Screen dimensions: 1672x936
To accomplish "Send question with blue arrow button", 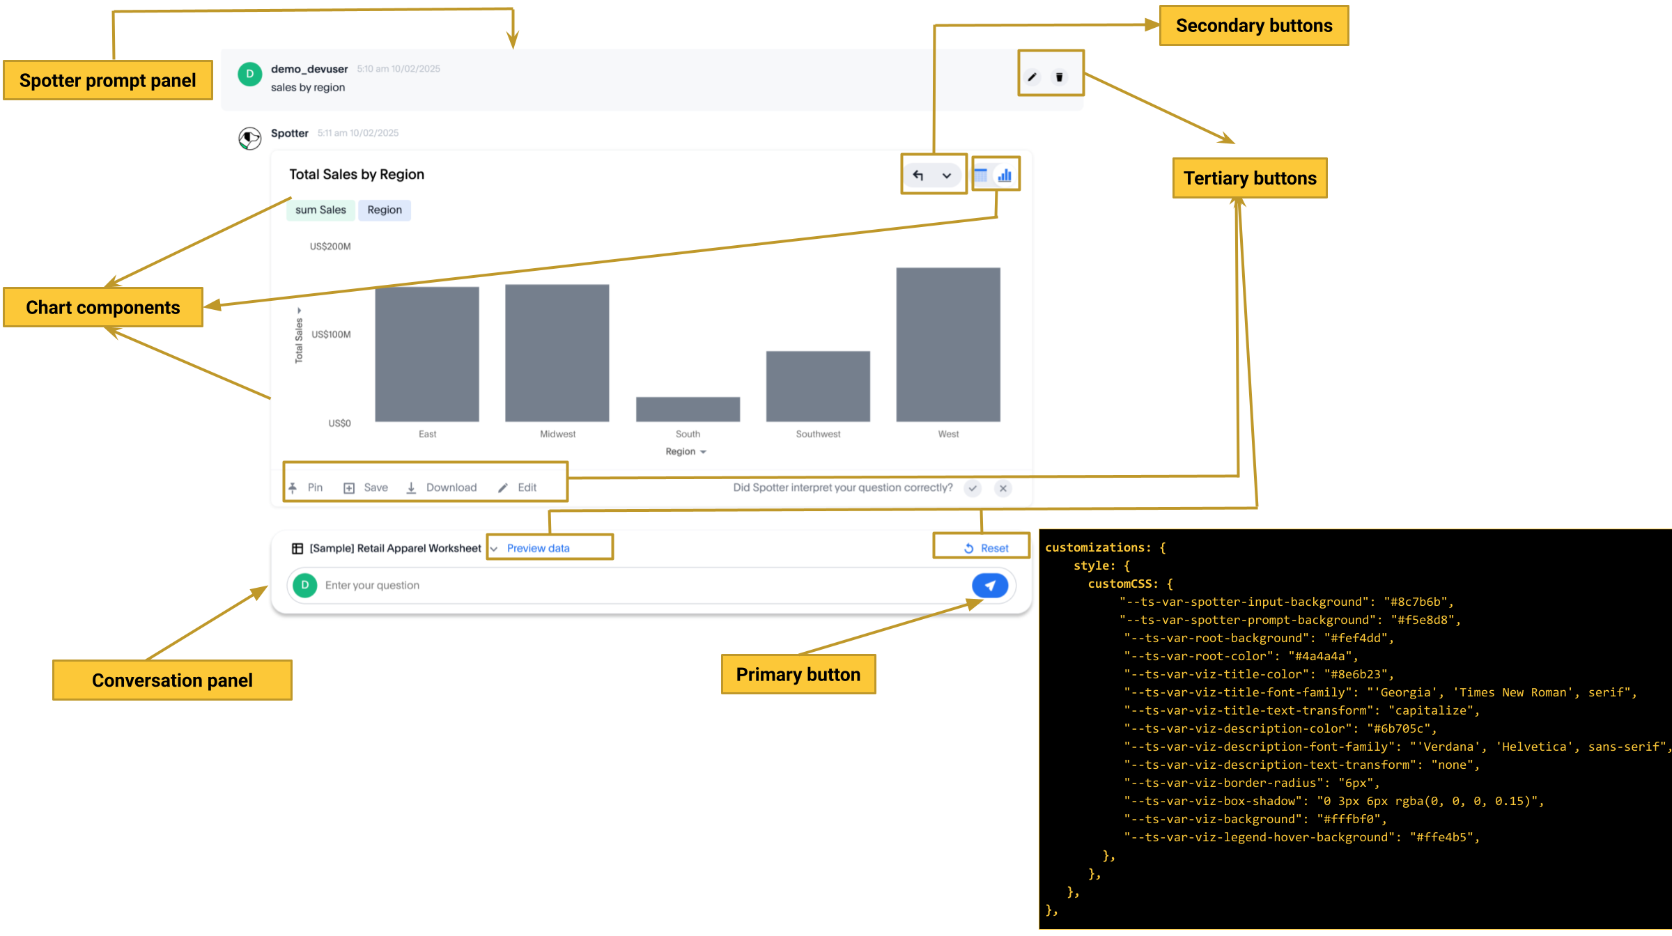I will coord(990,586).
